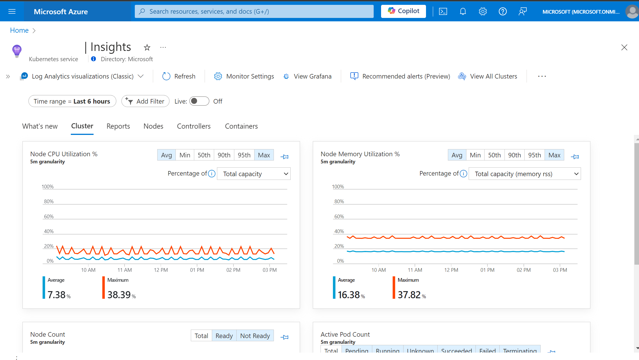Switch to the Reports section
639x360 pixels.
click(118, 126)
